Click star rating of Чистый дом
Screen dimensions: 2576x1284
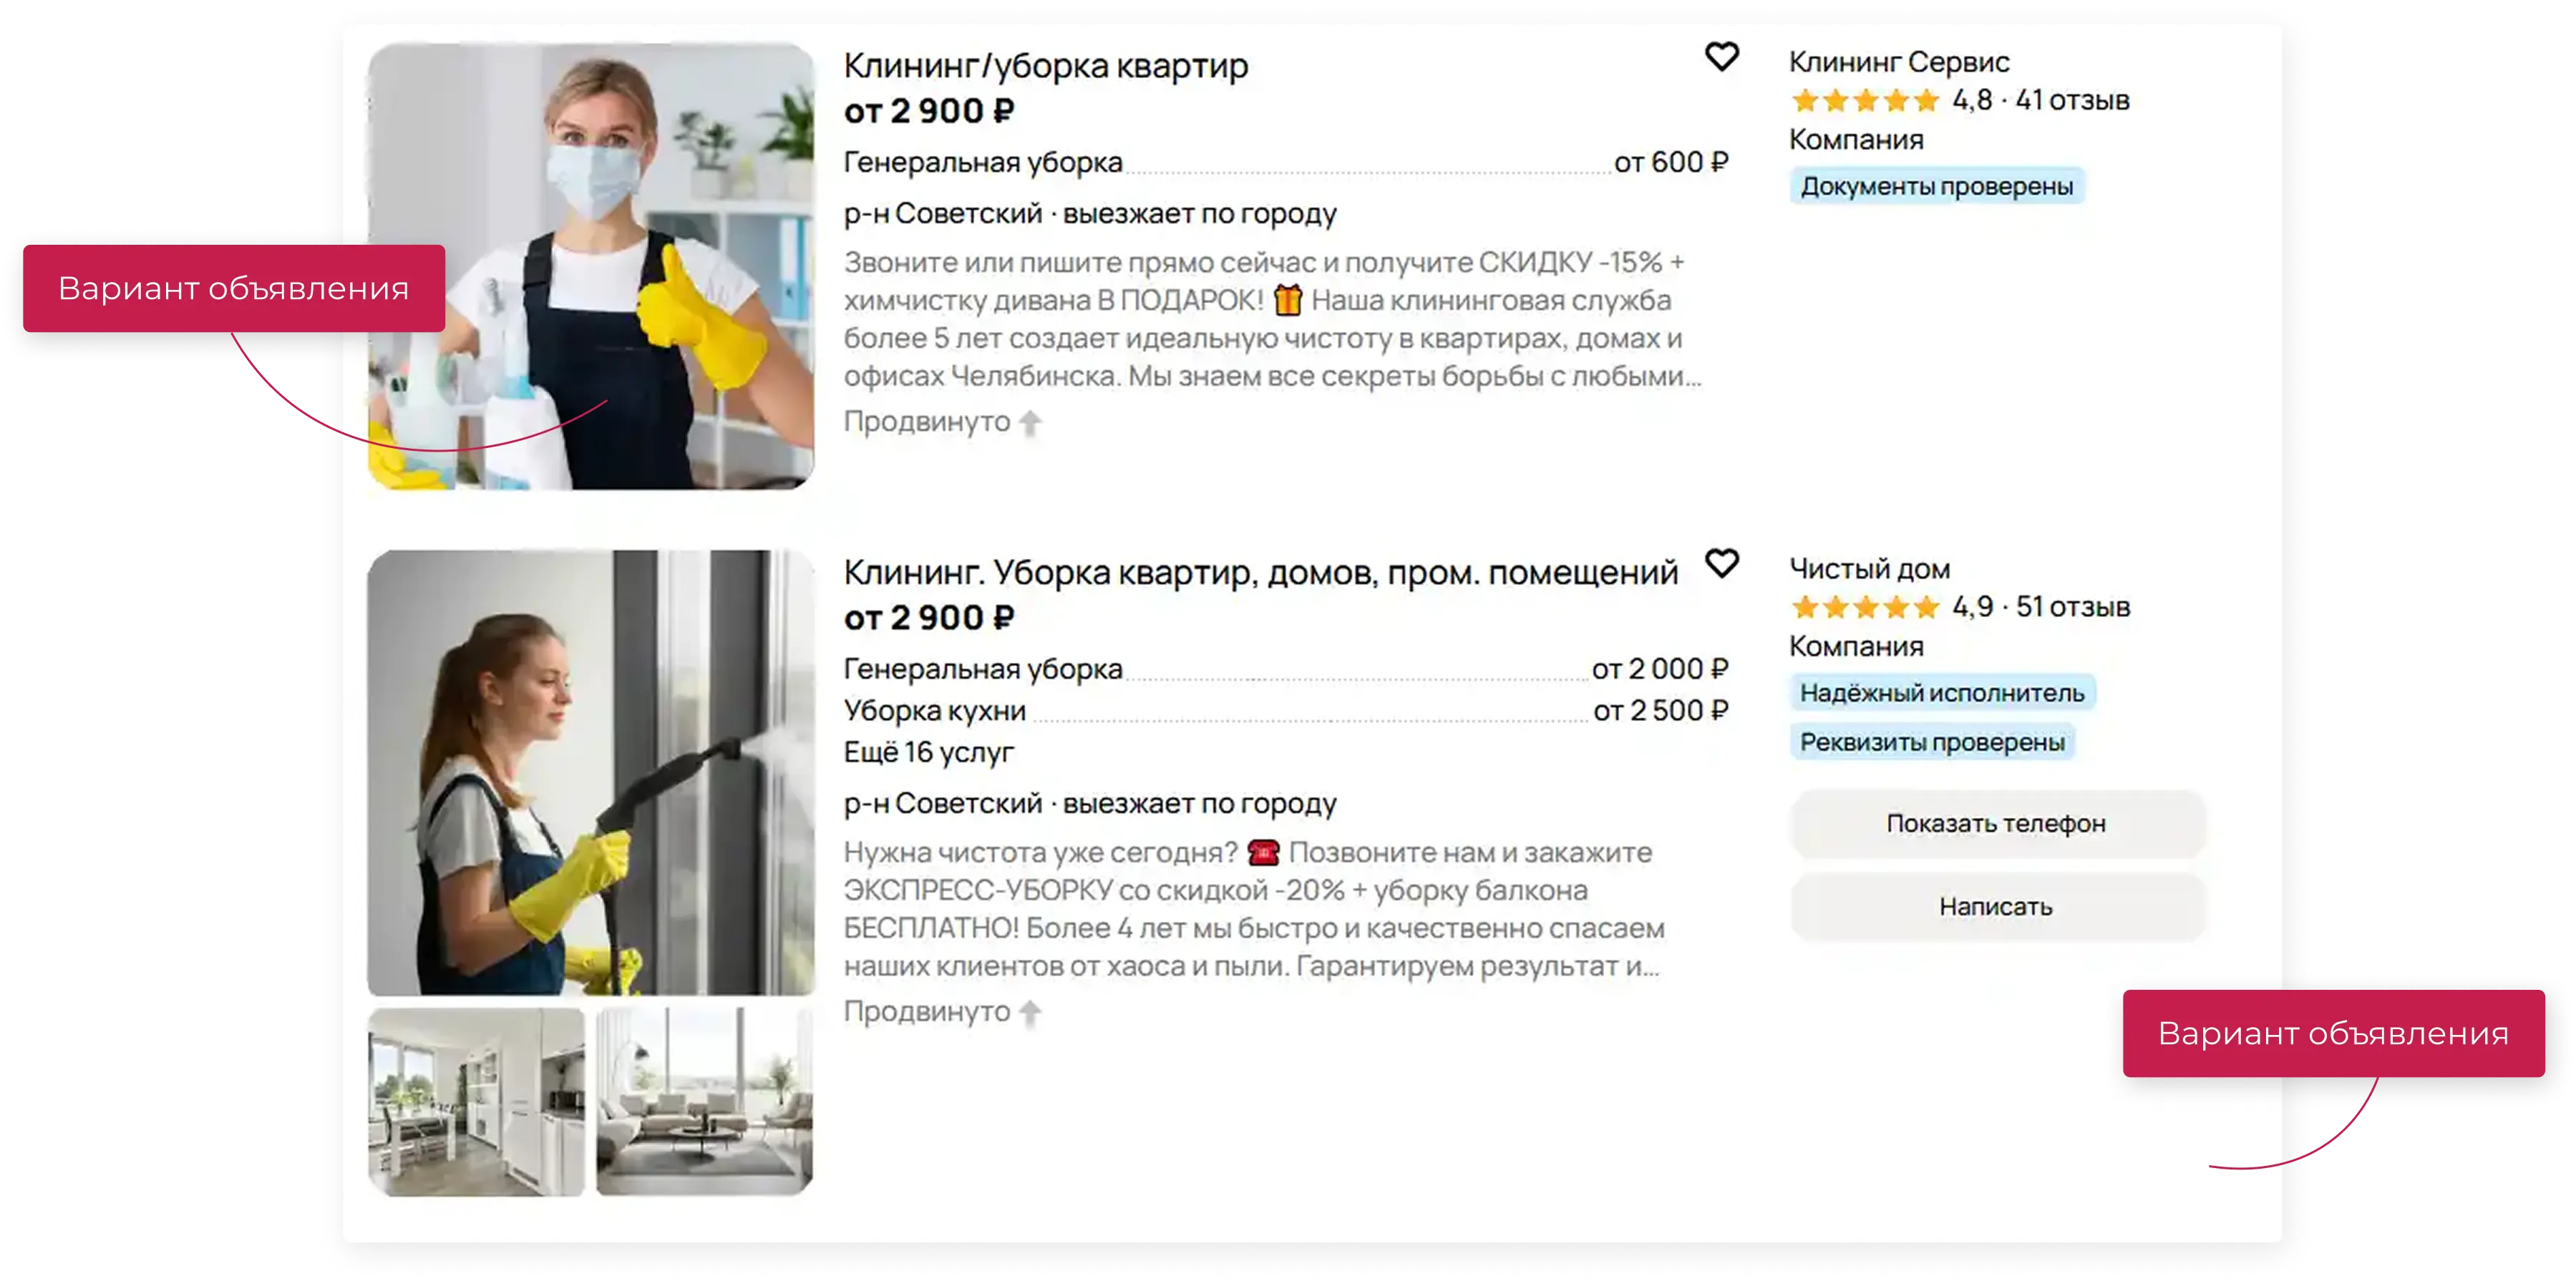click(x=1865, y=607)
